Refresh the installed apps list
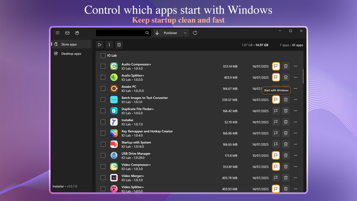Viewport: 357px width, 201px height. (195, 33)
